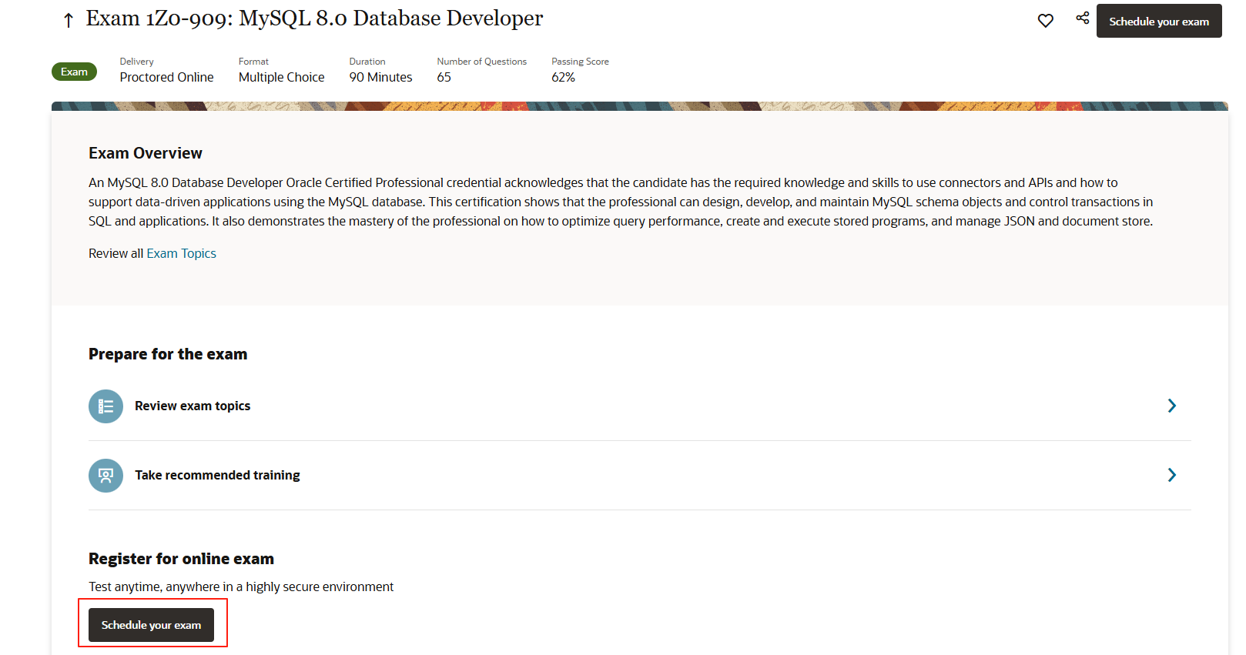Click Schedule your exam under Register section
Viewport: 1246px width, 655px height.
click(x=151, y=625)
